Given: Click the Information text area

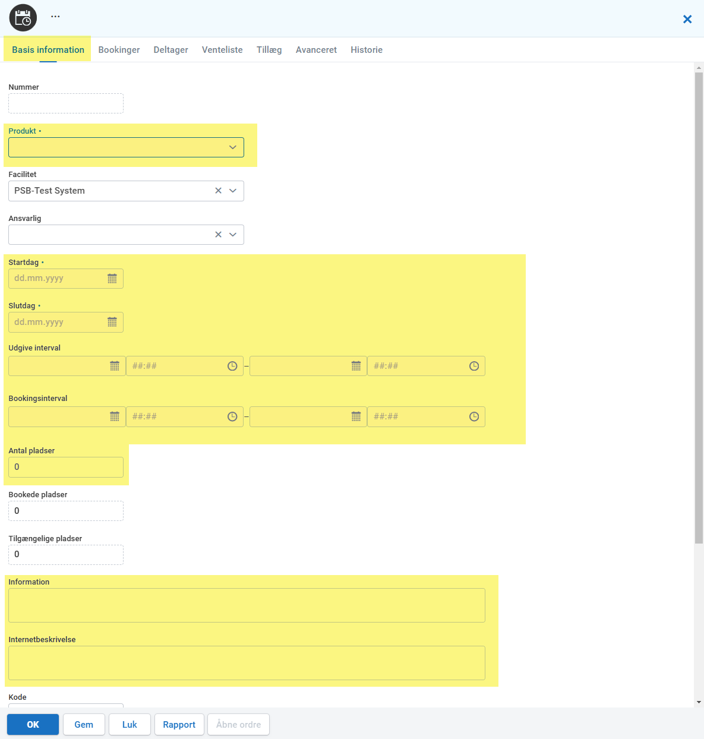Looking at the screenshot, I should (247, 605).
